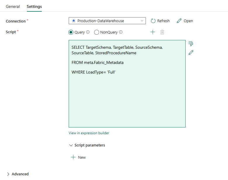Click the delete script trash icon
The width and height of the screenshot is (228, 180).
click(162, 32)
